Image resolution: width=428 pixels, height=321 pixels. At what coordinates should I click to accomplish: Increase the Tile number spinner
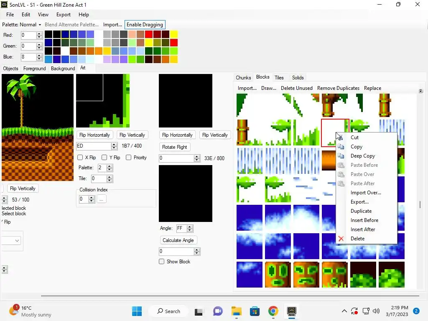point(109,177)
